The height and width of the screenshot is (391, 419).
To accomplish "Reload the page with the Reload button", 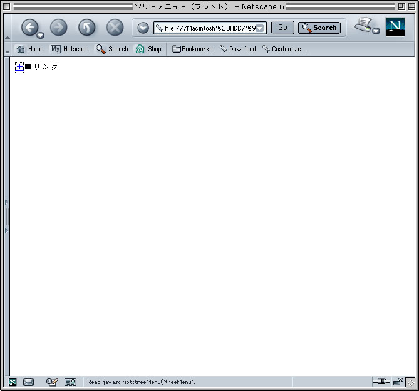I will coord(86,28).
